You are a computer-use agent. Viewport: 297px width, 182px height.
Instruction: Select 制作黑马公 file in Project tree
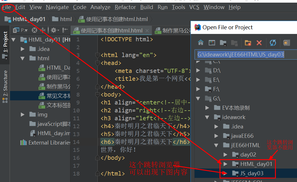54,87
